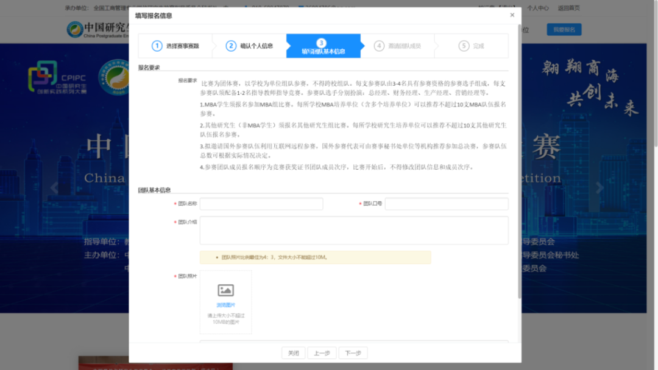Screen dimensions: 658x370
Task: Click the 返回首页 link
Action: [x=568, y=8]
